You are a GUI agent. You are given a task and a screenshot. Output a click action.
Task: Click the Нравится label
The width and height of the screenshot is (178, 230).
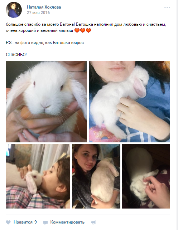23,222
